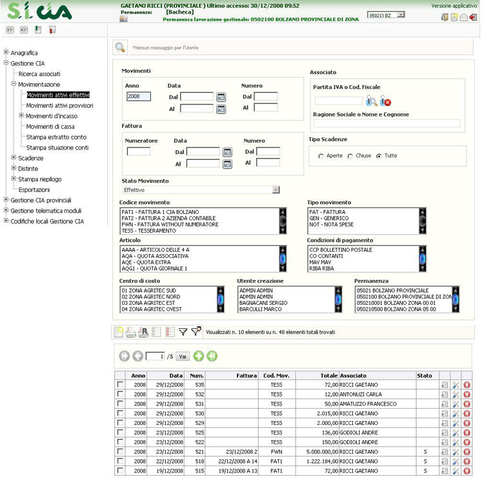
Task: Click the Bacheca link in header
Action: pyautogui.click(x=180, y=12)
